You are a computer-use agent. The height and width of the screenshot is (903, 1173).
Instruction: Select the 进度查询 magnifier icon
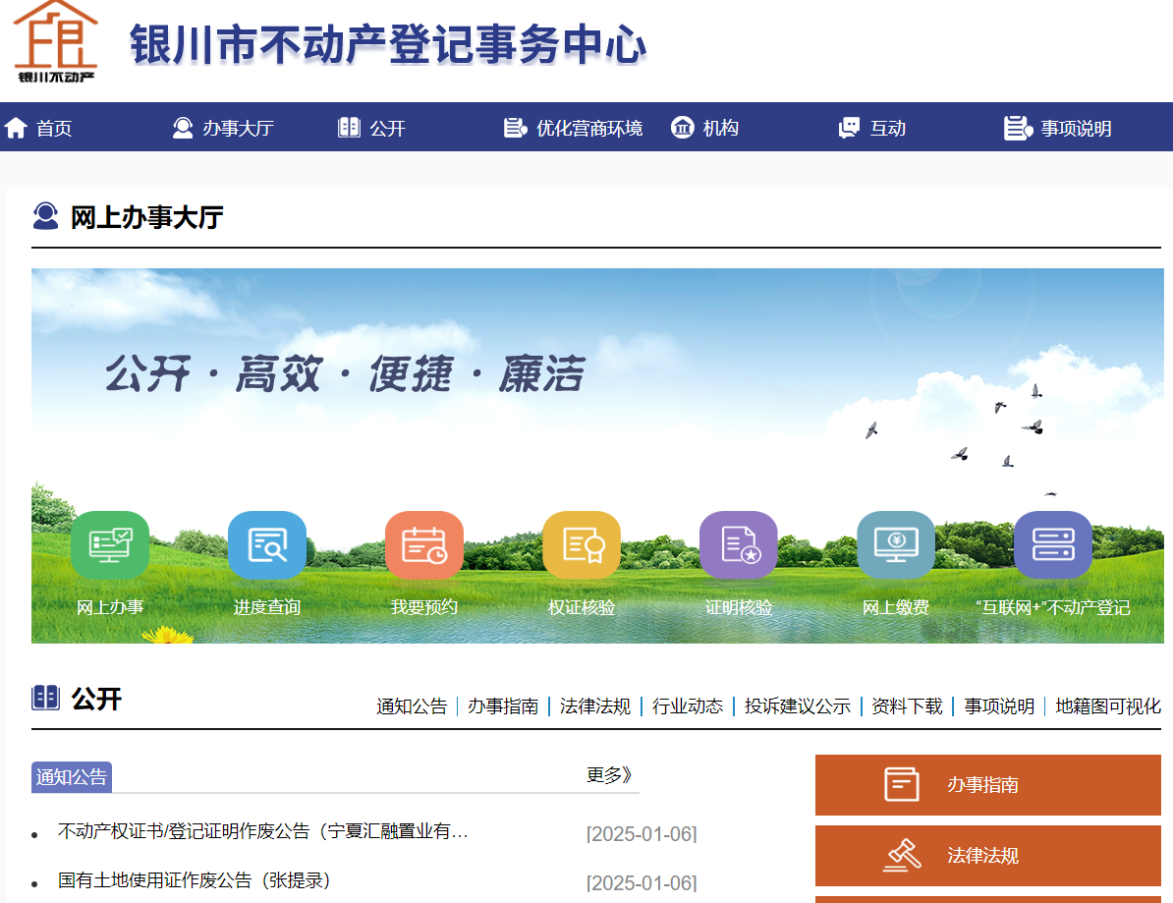point(266,544)
